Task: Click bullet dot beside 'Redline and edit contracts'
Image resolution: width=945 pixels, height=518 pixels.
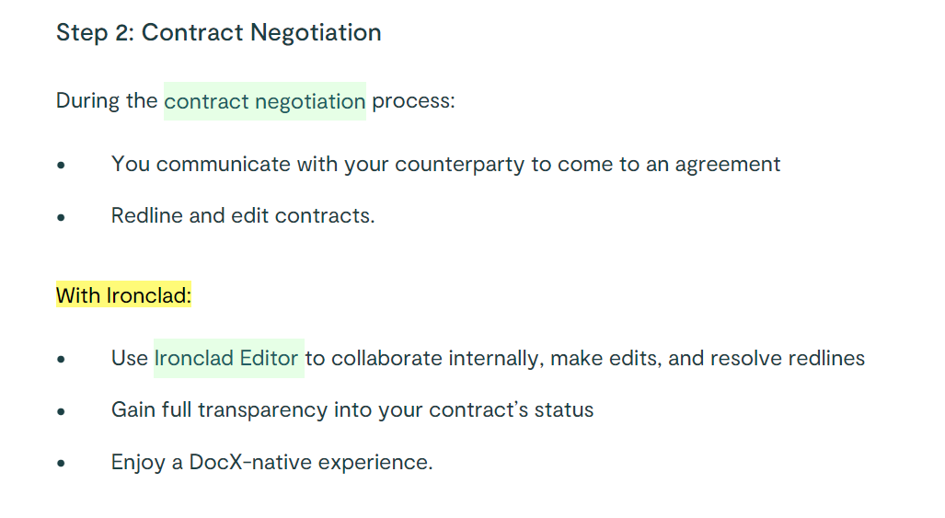Action: point(61,217)
